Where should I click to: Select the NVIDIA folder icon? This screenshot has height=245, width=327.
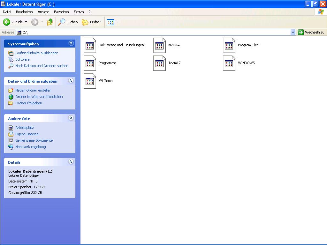160,45
